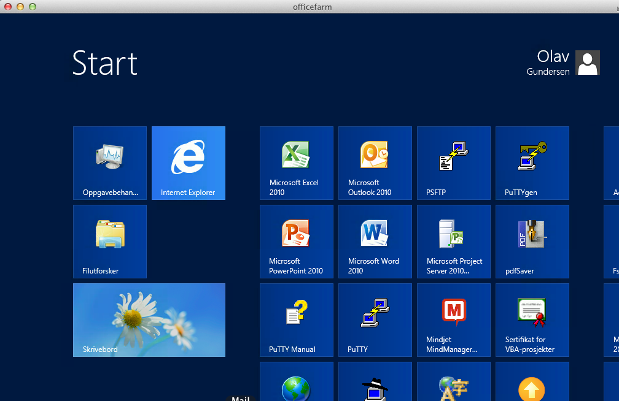Open Microsoft Word 2010

coord(375,242)
